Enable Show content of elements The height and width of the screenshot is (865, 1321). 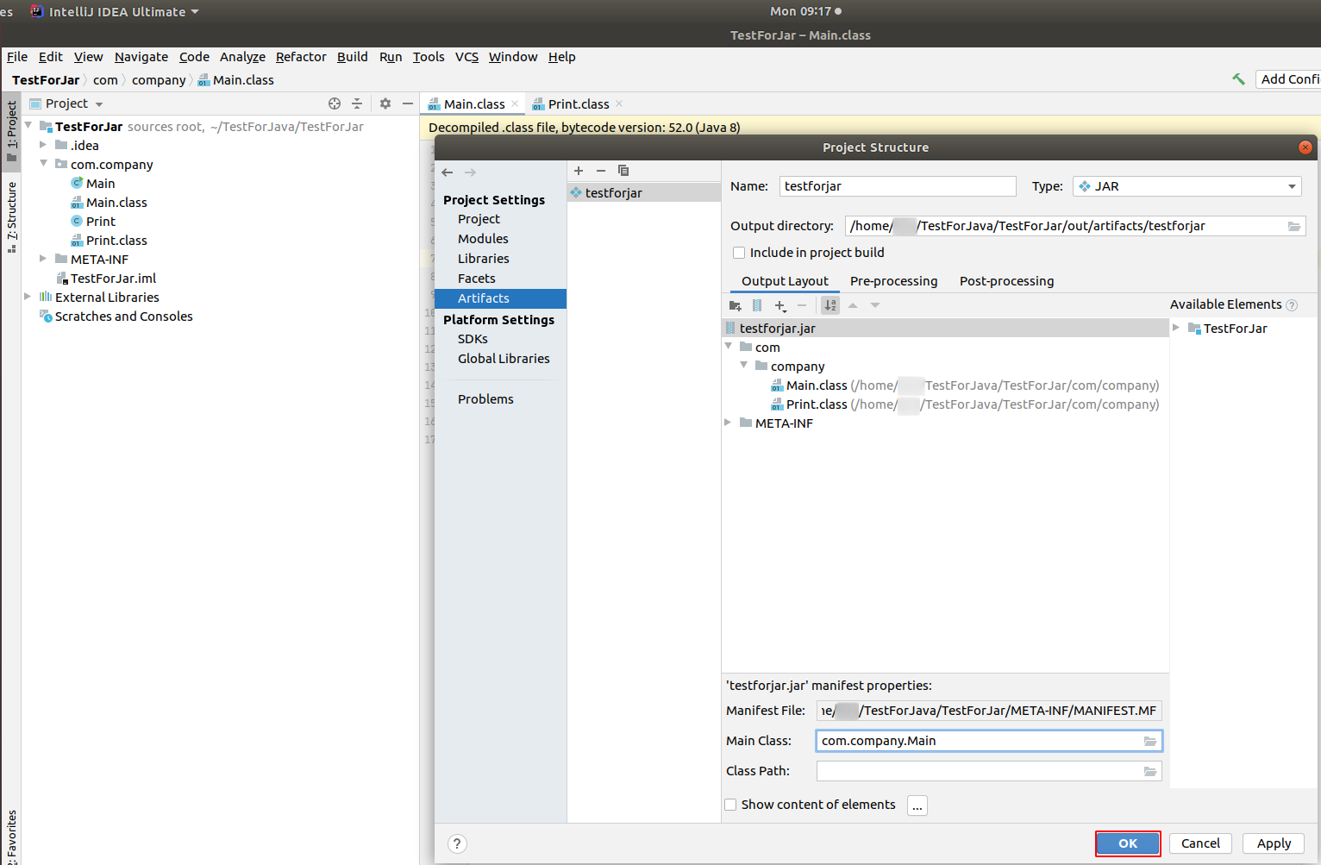click(x=730, y=805)
